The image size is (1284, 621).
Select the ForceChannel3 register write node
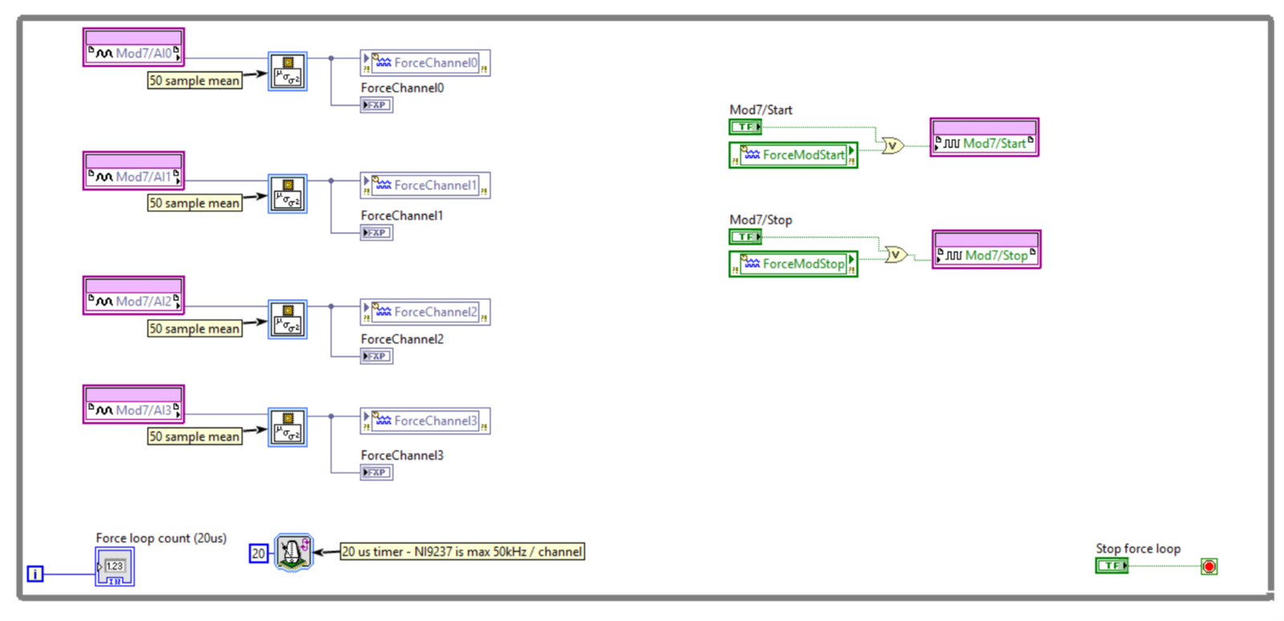425,420
